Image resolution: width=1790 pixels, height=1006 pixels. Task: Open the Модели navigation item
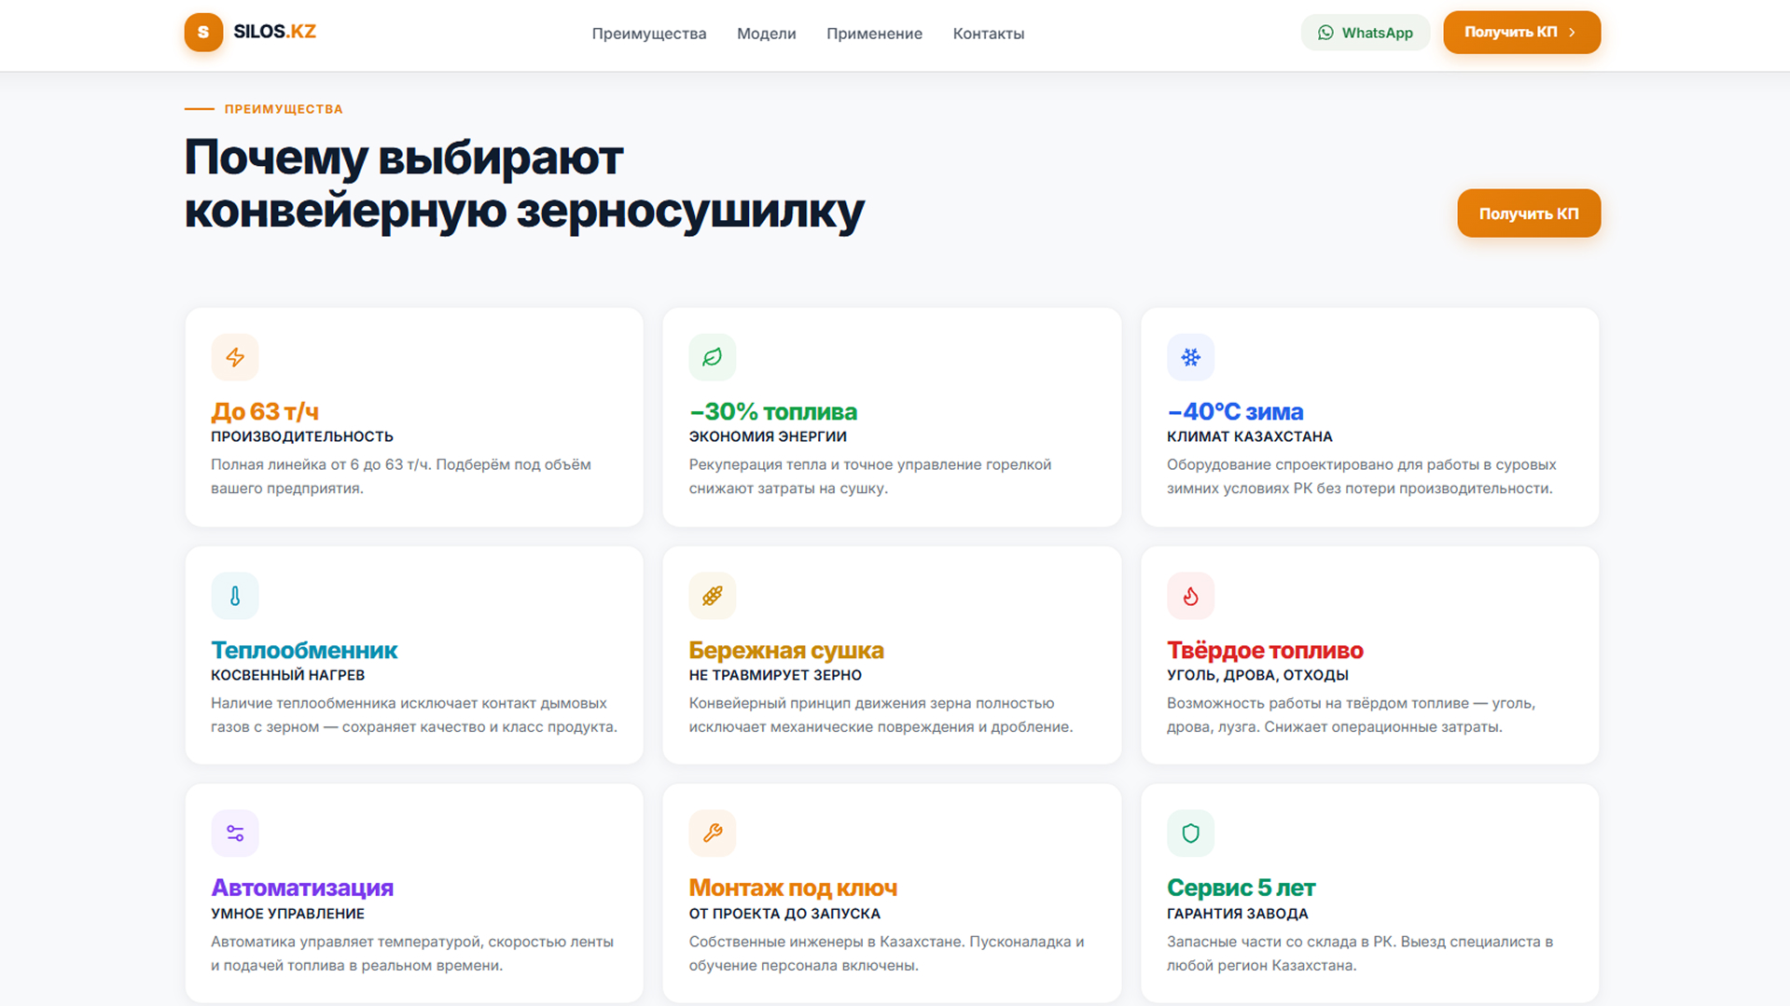tap(767, 34)
